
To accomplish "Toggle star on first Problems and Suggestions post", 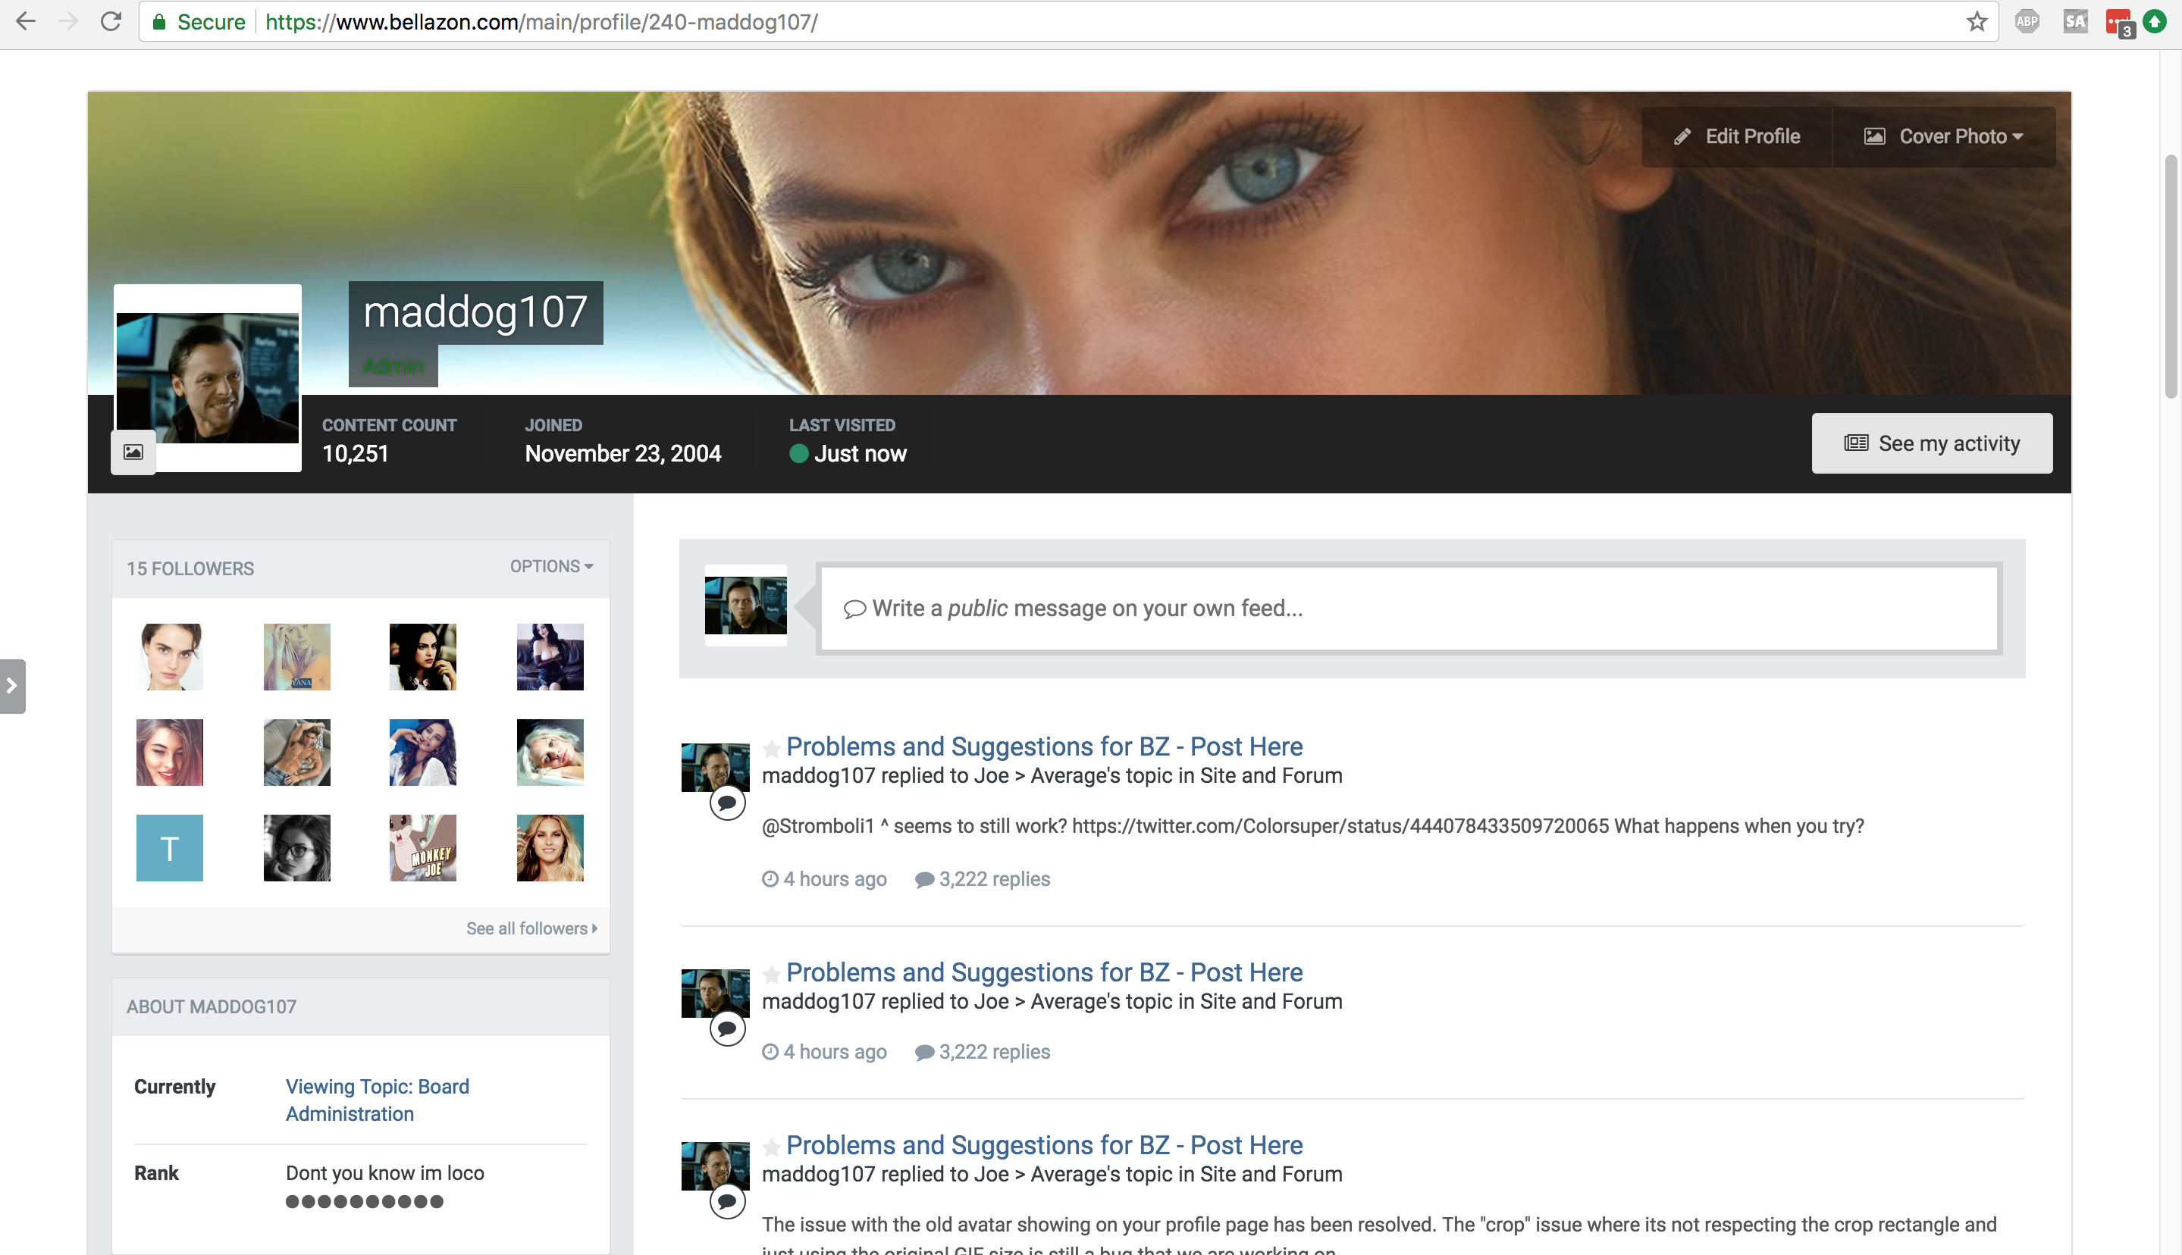I will tap(772, 748).
